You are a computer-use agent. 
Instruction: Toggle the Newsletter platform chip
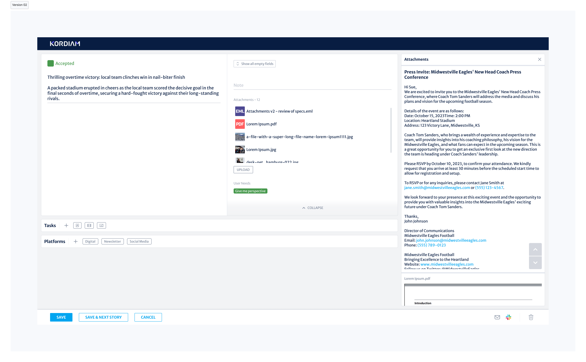click(x=112, y=241)
